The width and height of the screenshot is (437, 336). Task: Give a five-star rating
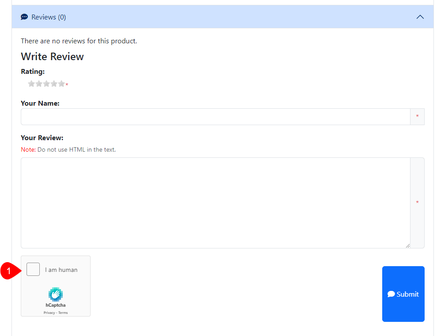[61, 84]
